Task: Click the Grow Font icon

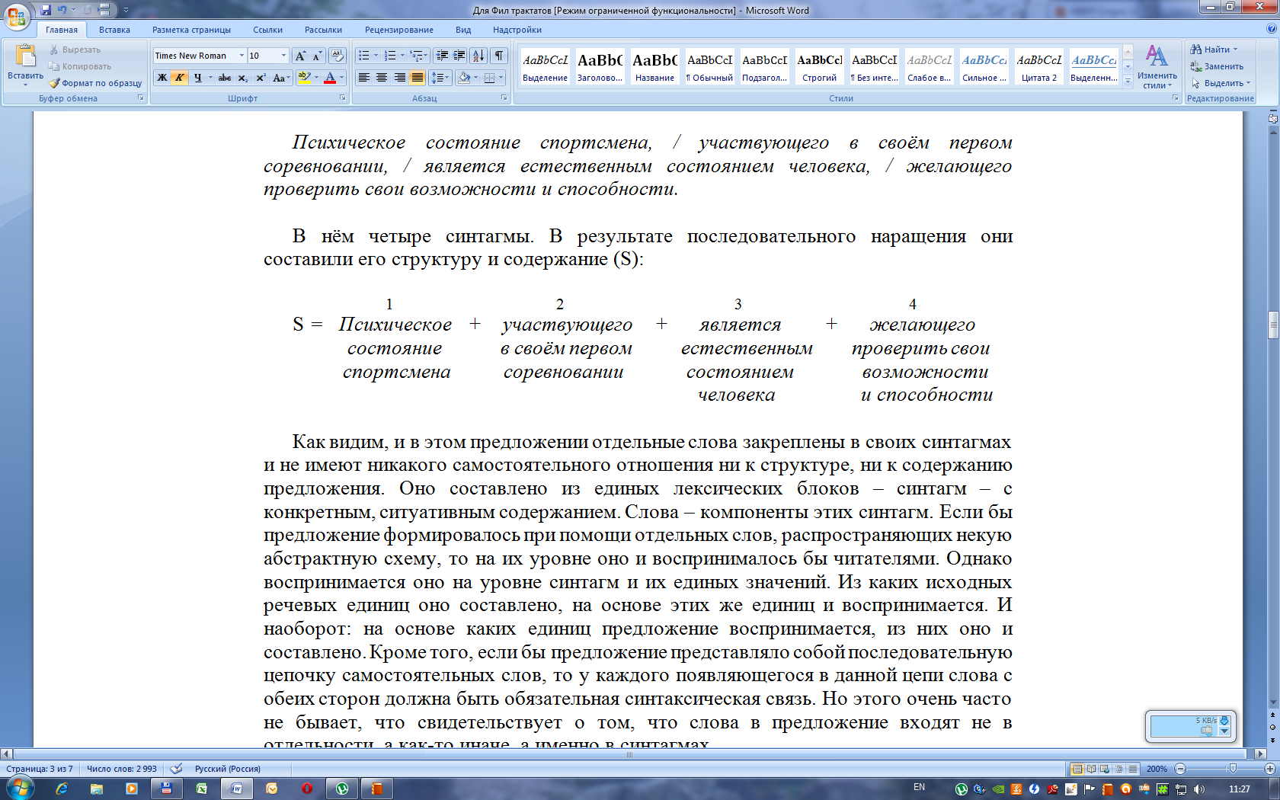Action: (x=300, y=56)
